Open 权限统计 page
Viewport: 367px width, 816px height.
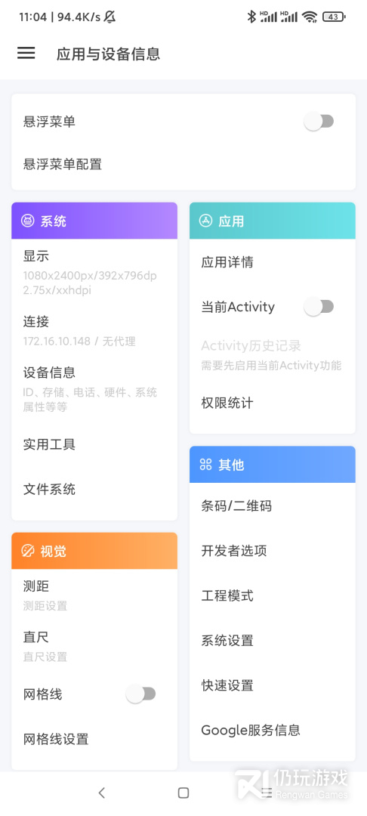pos(273,403)
